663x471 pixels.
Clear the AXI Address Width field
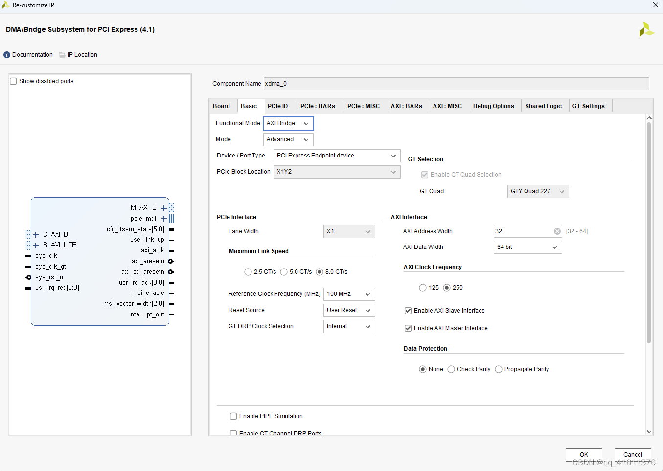point(557,231)
